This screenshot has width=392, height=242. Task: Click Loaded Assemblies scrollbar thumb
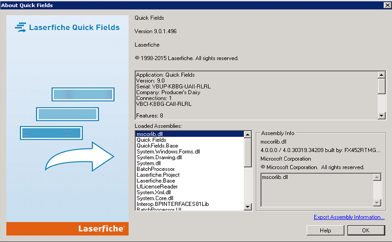coord(247,153)
